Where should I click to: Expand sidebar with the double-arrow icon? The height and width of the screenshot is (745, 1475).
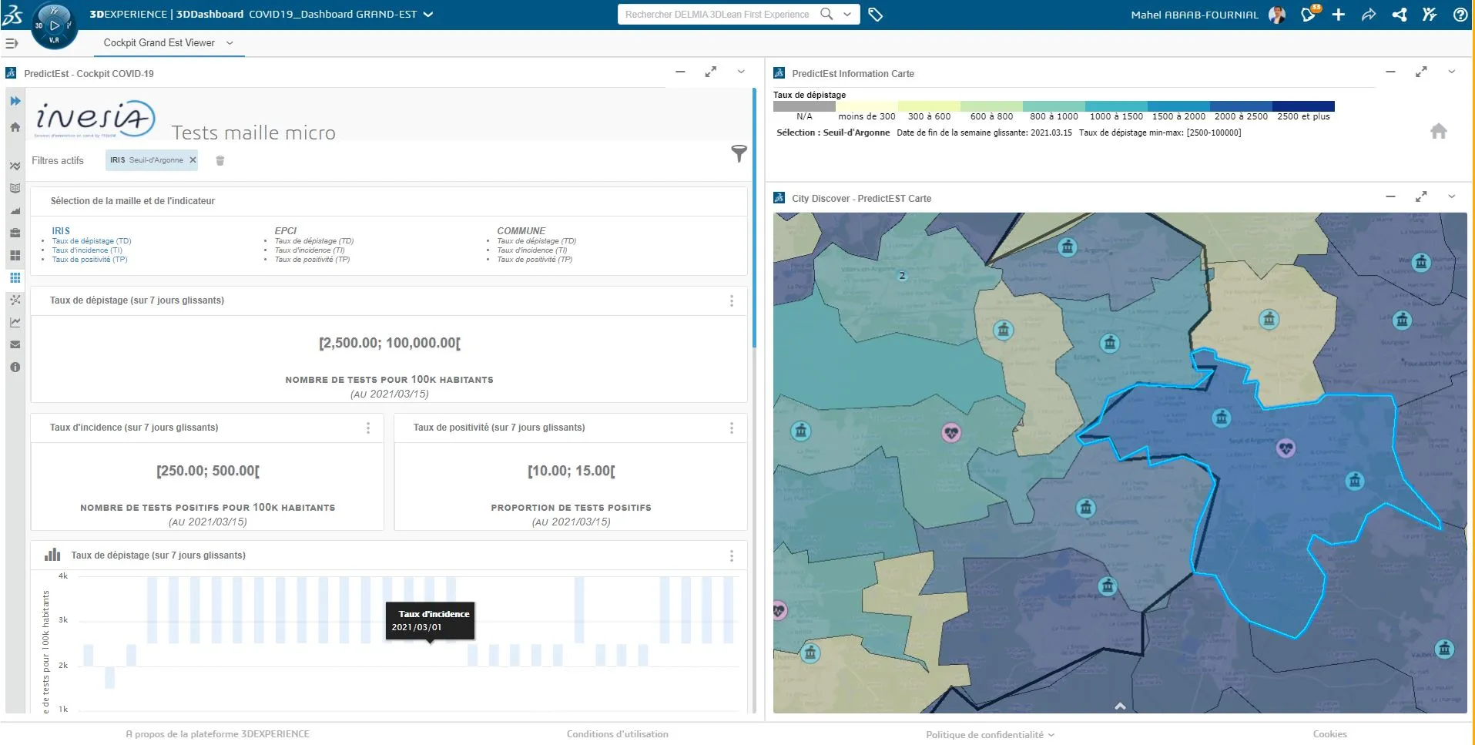15,101
